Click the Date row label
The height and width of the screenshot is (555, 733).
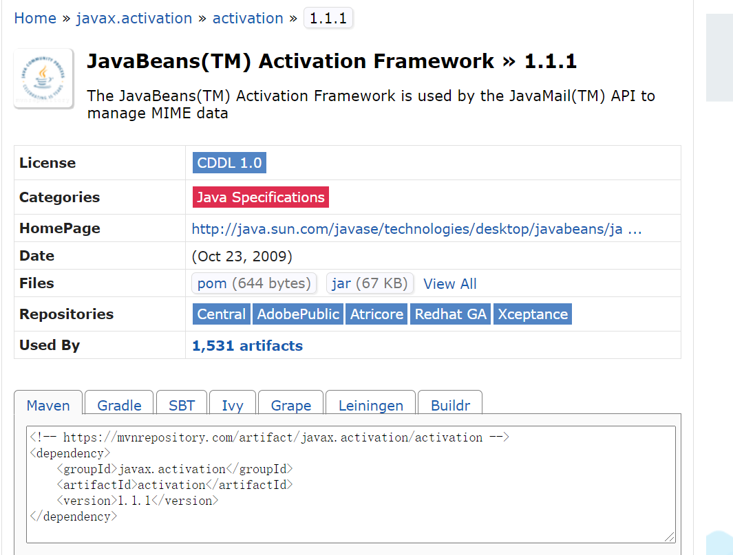36,256
